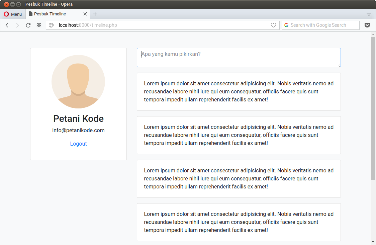Click the browser Back arrow
376x245 pixels.
coord(7,25)
